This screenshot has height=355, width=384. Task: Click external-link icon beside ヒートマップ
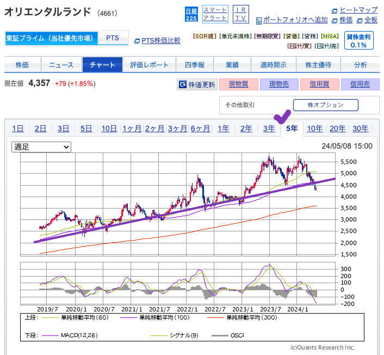pos(335,11)
